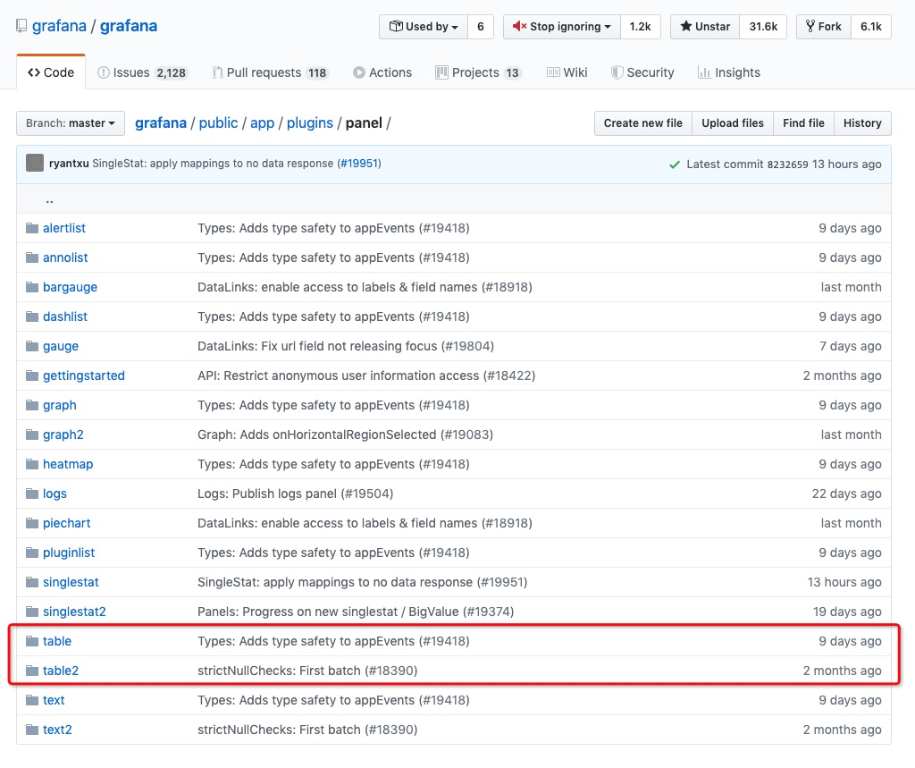Click the Pull requests tab icon
This screenshot has height=768, width=915.
coord(218,72)
